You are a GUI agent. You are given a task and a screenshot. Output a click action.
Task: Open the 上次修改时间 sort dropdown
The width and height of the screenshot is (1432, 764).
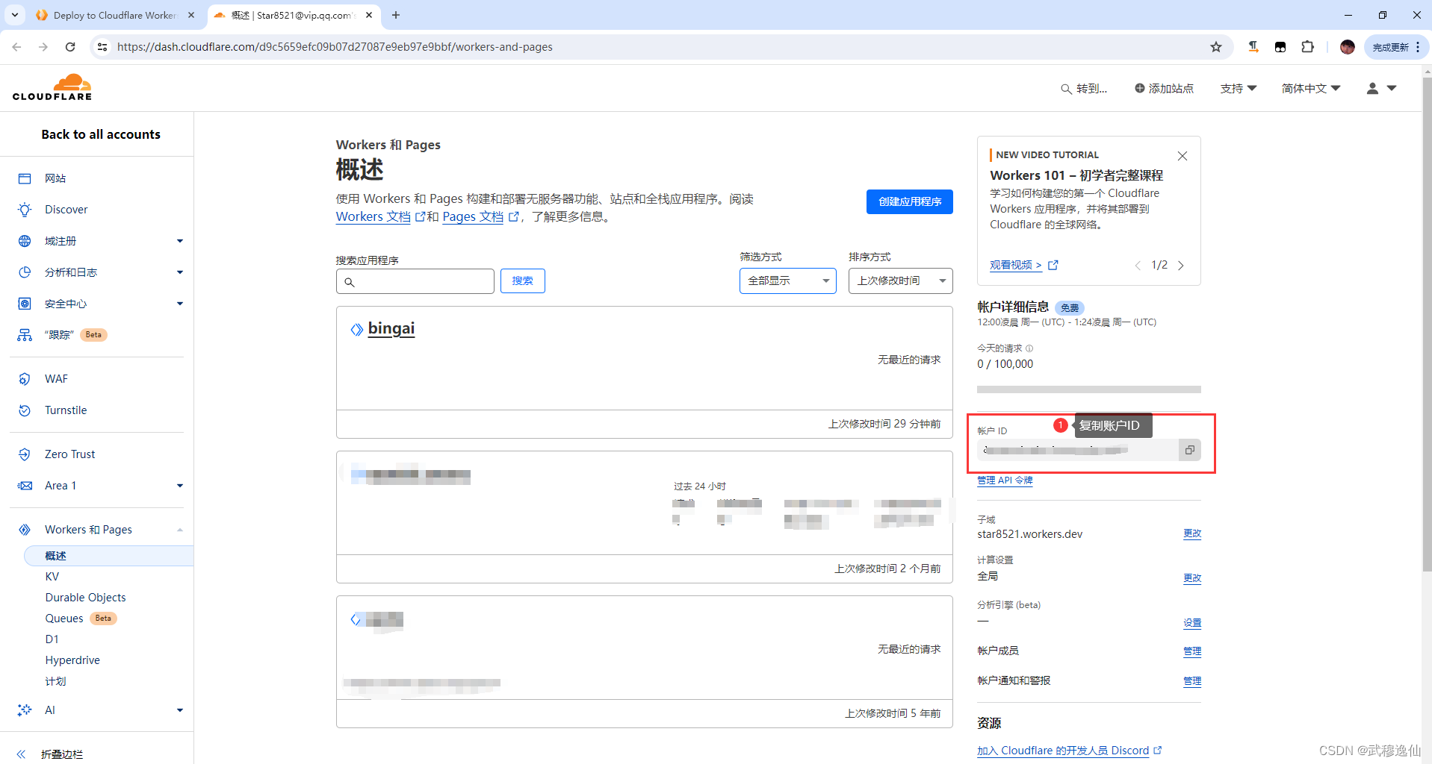point(900,281)
